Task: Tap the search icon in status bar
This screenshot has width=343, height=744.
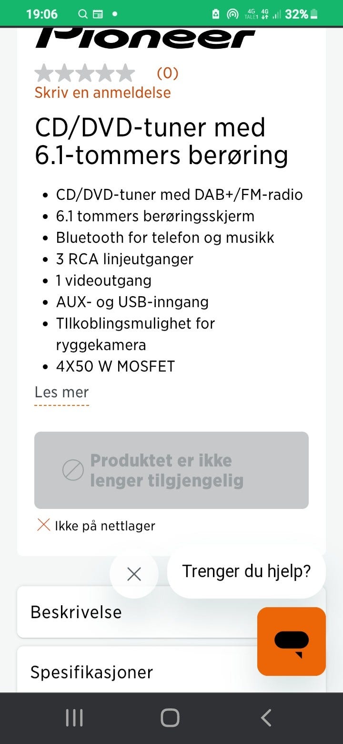Action: [83, 14]
